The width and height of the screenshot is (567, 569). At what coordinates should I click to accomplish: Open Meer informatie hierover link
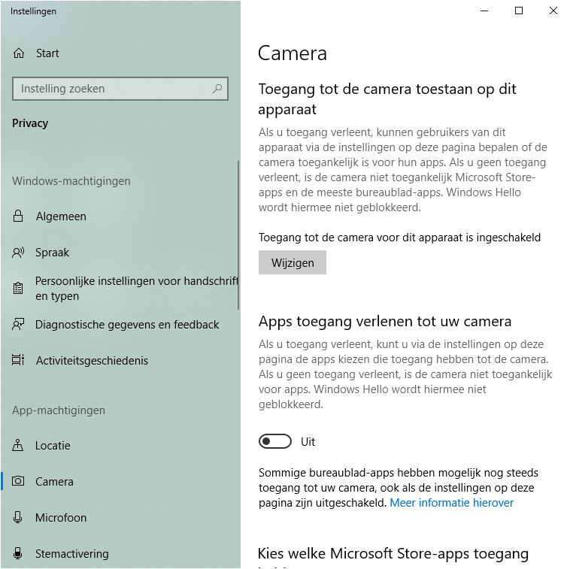[x=451, y=503]
